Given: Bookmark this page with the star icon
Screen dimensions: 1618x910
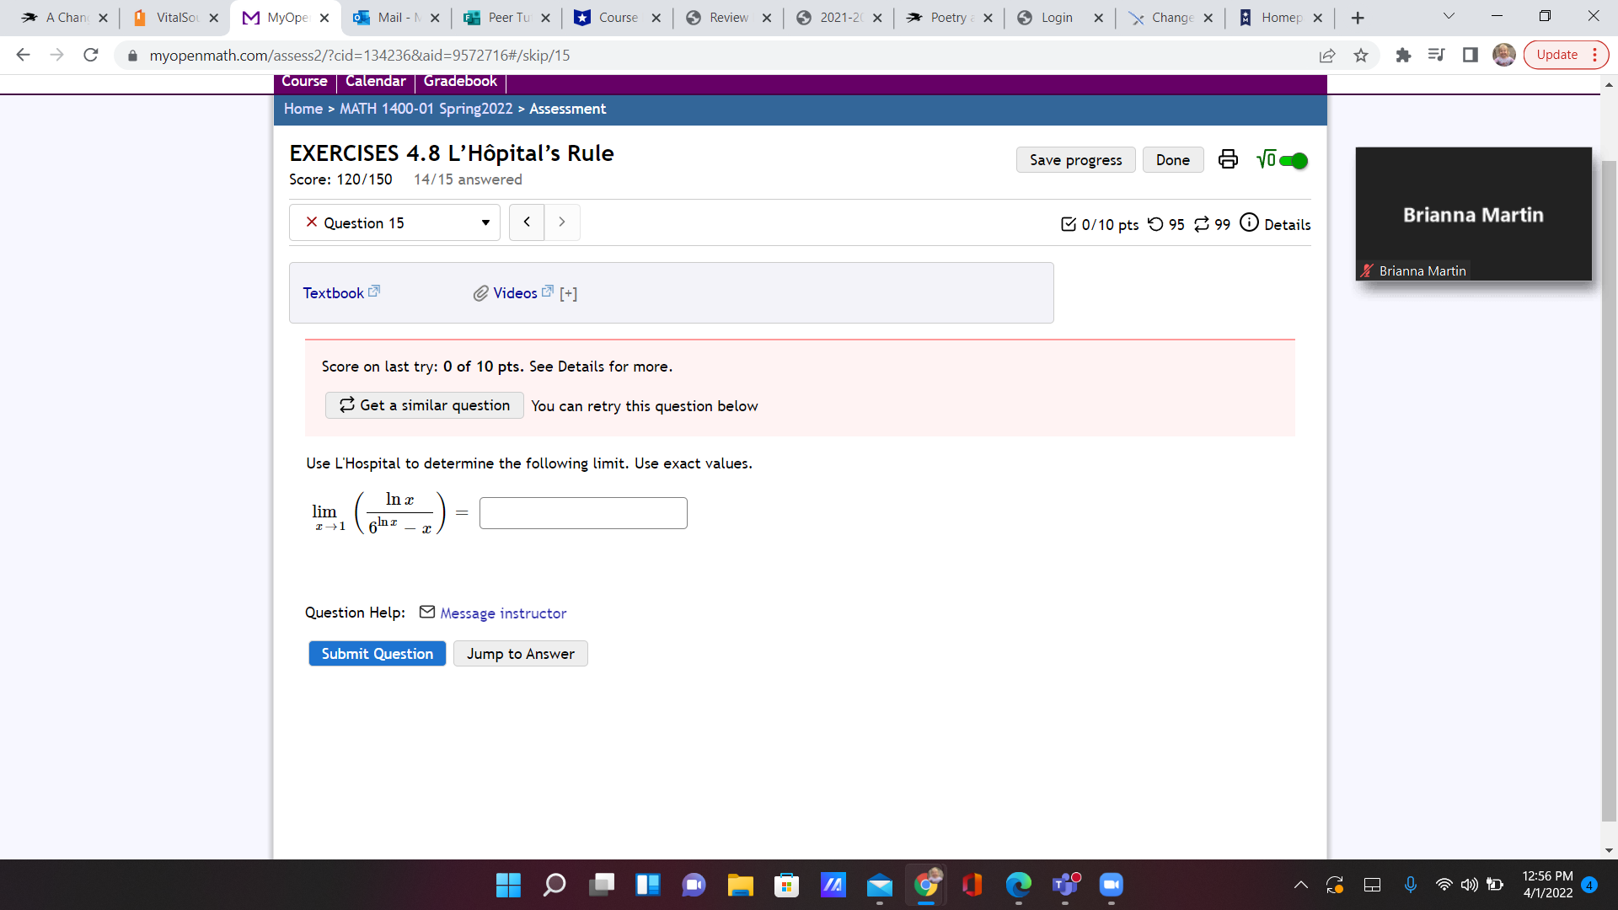Looking at the screenshot, I should pos(1360,56).
